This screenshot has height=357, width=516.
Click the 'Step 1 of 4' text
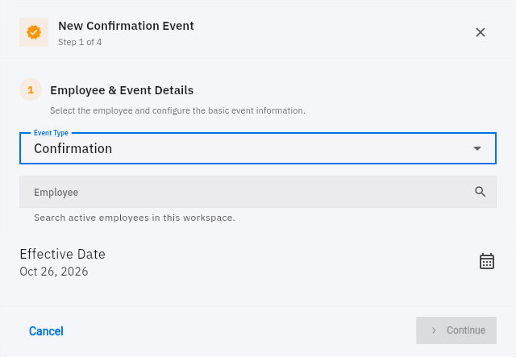(80, 42)
